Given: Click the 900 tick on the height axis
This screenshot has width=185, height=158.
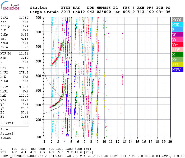Looking at the screenshot, I should pos(39,17).
